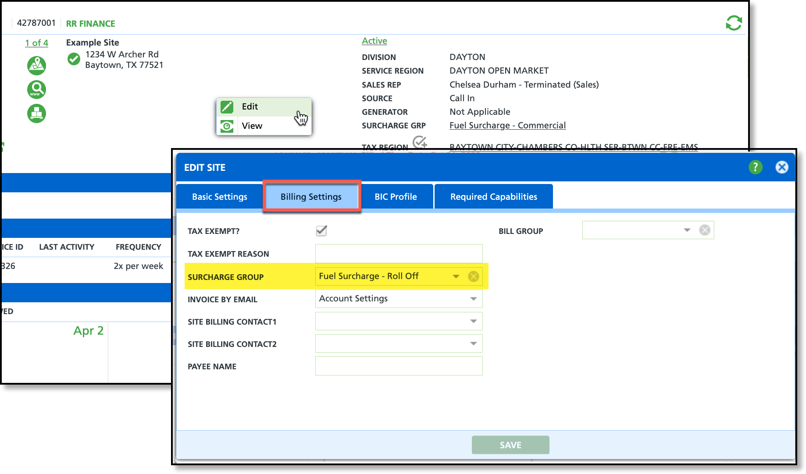Switch to the Basic Settings tab
This screenshot has width=806, height=474.
[219, 197]
